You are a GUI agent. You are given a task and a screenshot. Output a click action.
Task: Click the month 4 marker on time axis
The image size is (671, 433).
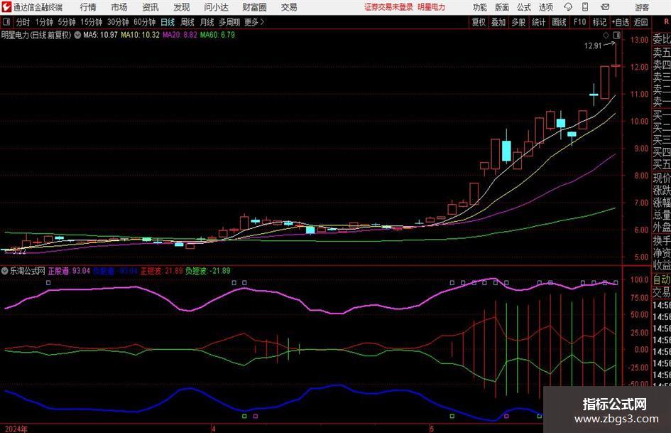214,429
